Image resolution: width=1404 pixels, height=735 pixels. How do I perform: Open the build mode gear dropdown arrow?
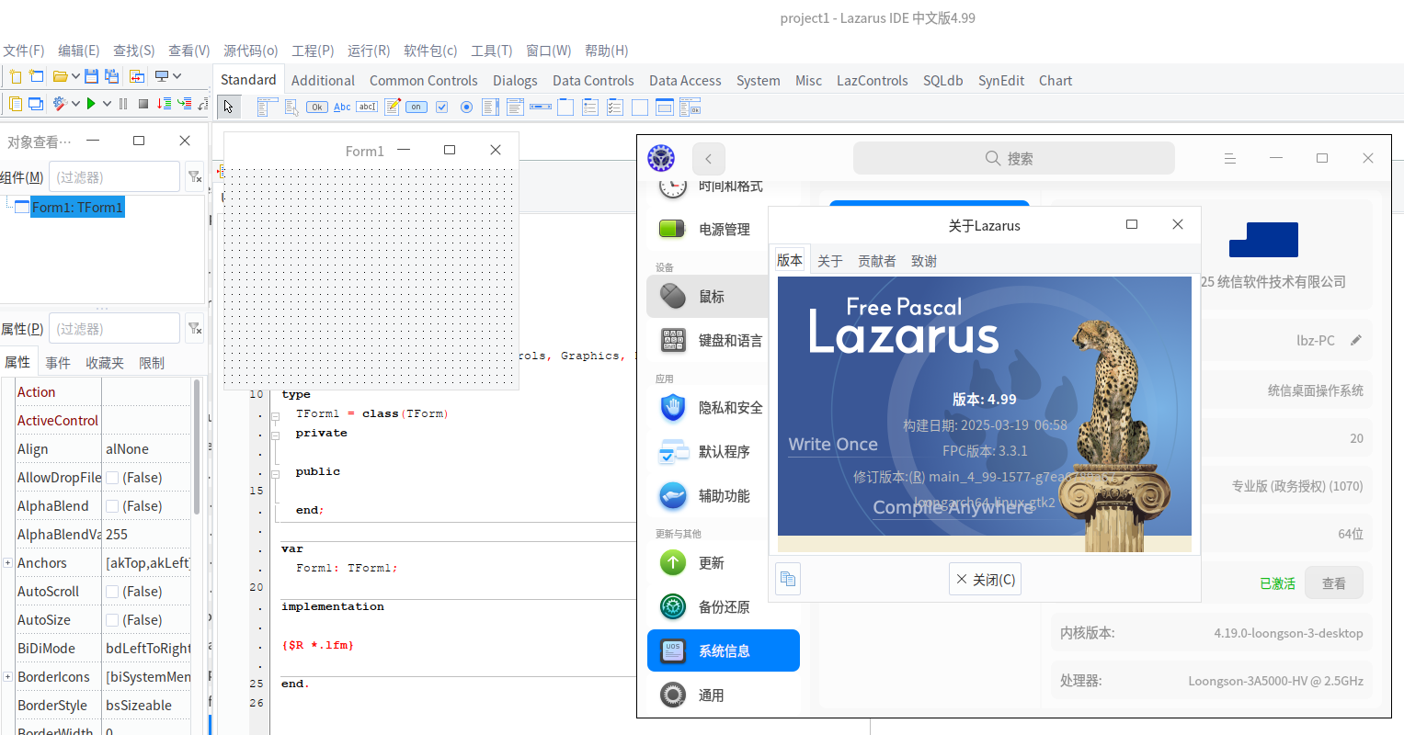[75, 104]
